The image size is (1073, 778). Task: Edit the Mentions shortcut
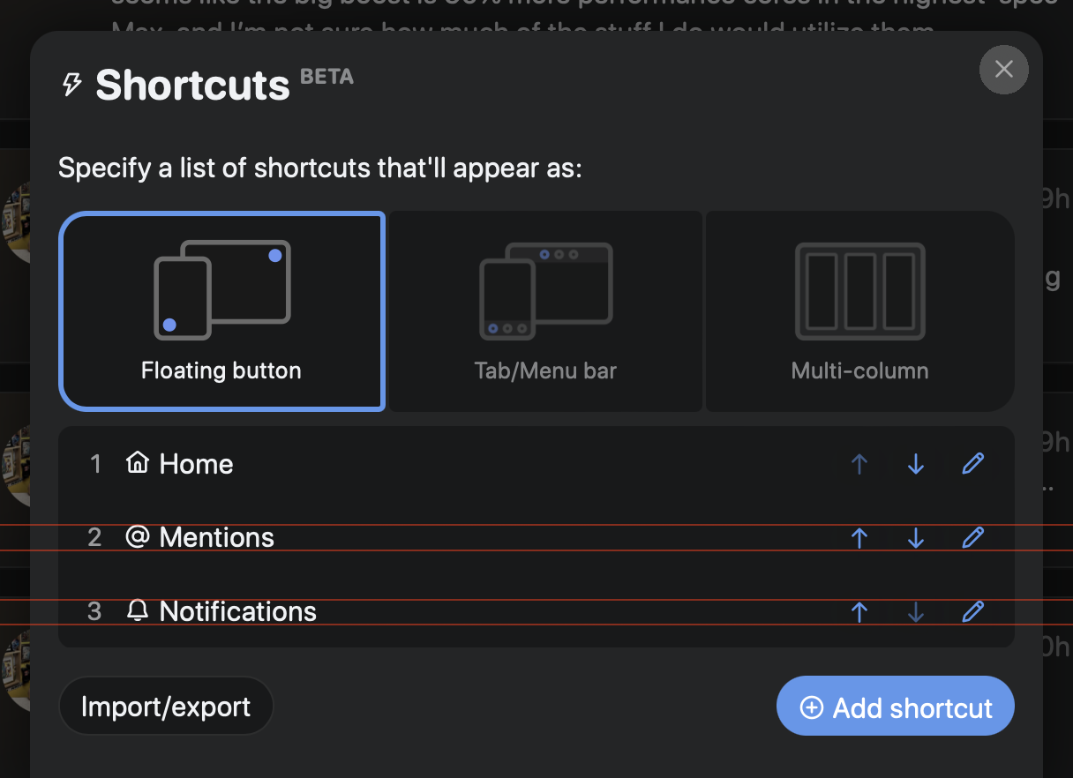pos(972,536)
